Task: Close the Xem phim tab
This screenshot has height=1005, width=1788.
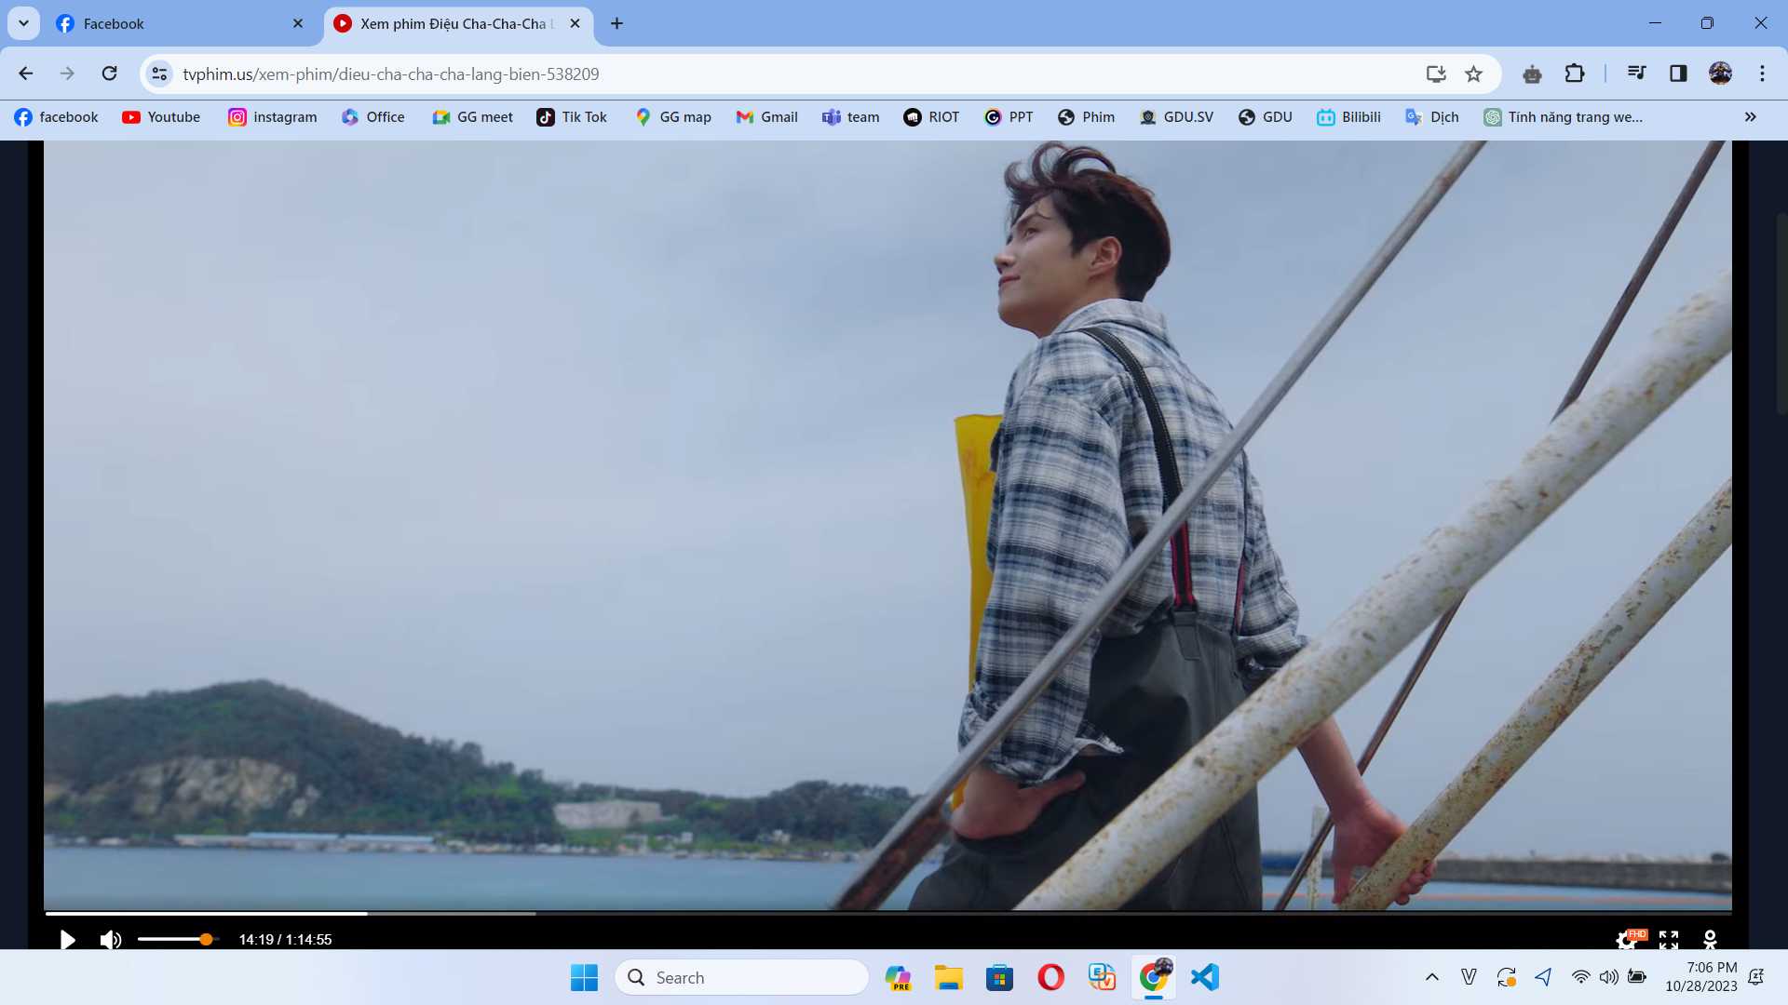Action: [575, 23]
